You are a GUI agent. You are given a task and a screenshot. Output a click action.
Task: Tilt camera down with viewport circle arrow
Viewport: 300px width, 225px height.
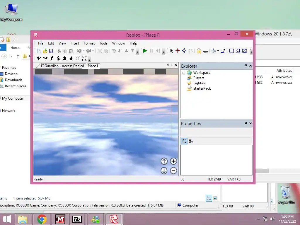(164, 171)
